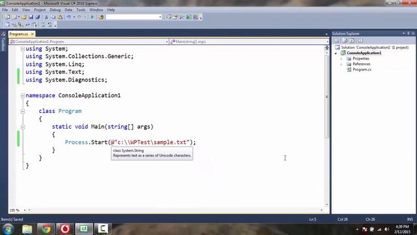Click the Paste toolbar icon
Image resolution: width=417 pixels, height=235 pixels.
pyautogui.click(x=60, y=17)
